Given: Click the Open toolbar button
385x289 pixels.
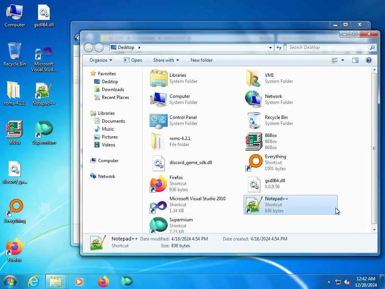Looking at the screenshot, I should pyautogui.click(x=133, y=60).
